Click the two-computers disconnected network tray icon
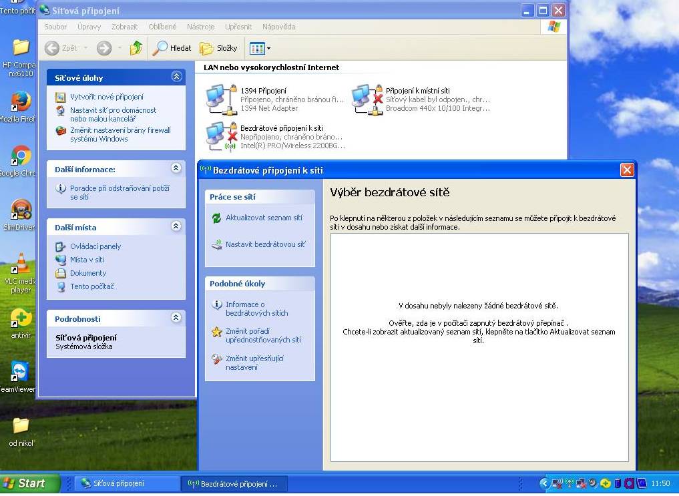This screenshot has width=679, height=496. [581, 483]
